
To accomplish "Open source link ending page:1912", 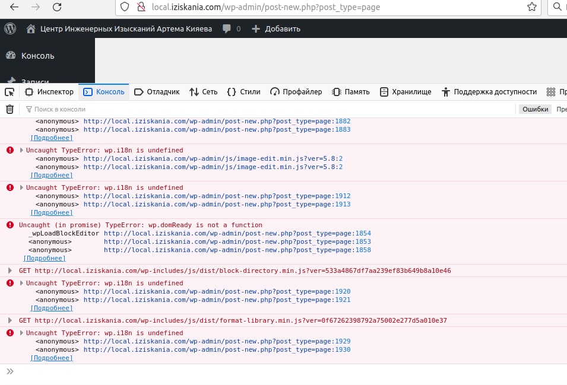I will pyautogui.click(x=217, y=196).
